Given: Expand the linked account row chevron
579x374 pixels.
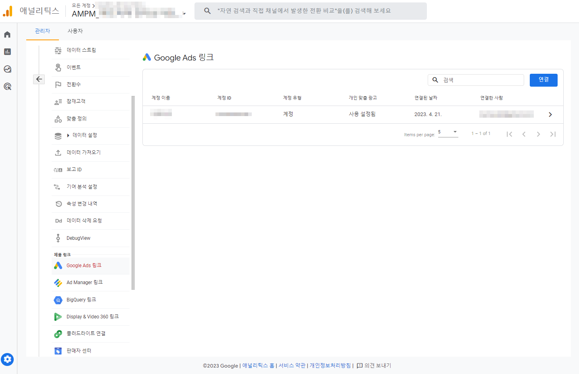Looking at the screenshot, I should click(x=550, y=115).
